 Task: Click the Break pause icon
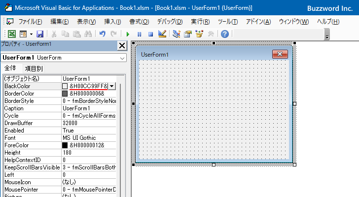coord(139,34)
